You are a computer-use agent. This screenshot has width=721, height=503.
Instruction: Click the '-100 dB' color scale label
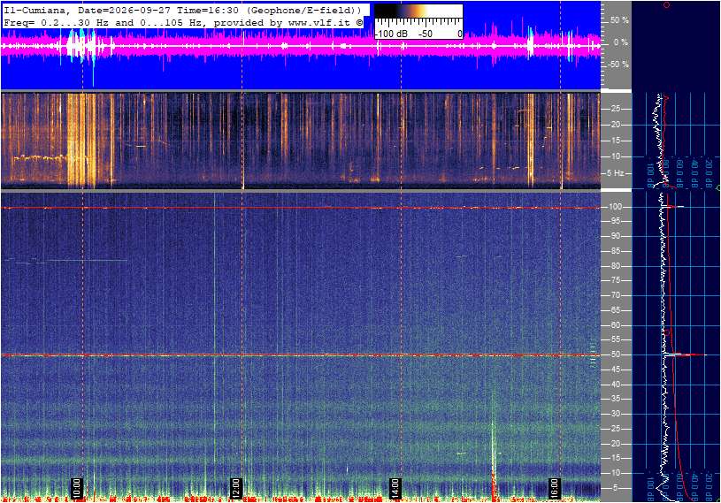coord(392,34)
